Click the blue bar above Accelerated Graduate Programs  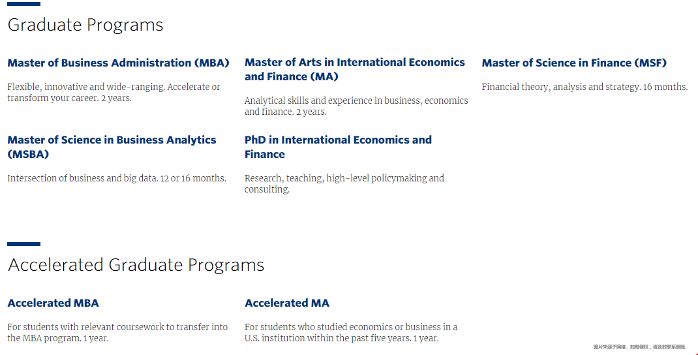[x=24, y=244]
